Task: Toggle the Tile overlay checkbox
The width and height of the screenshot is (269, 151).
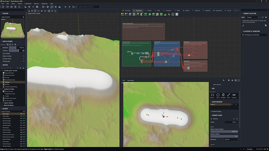Action: pyautogui.click(x=2, y=53)
